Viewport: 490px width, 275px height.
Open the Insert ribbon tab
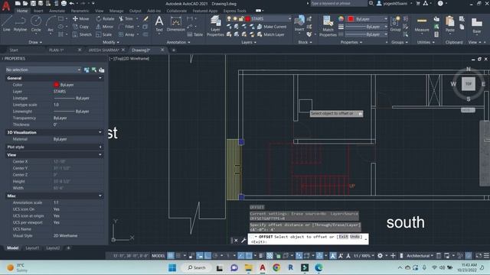38,11
